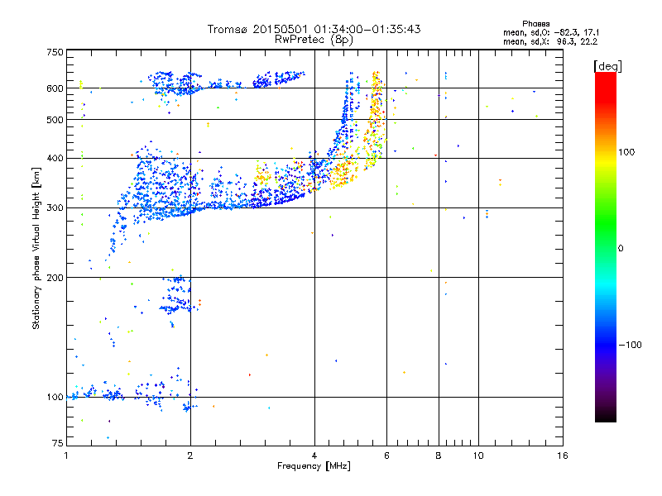Click the '75' y-axis tick label
The image size is (662, 496).
(58, 443)
